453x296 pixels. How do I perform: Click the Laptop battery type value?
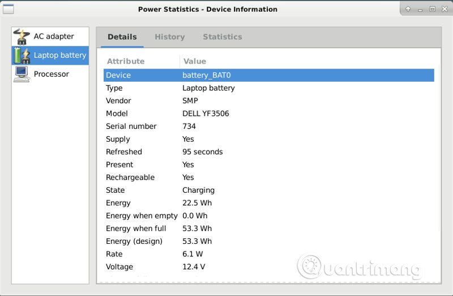point(208,88)
